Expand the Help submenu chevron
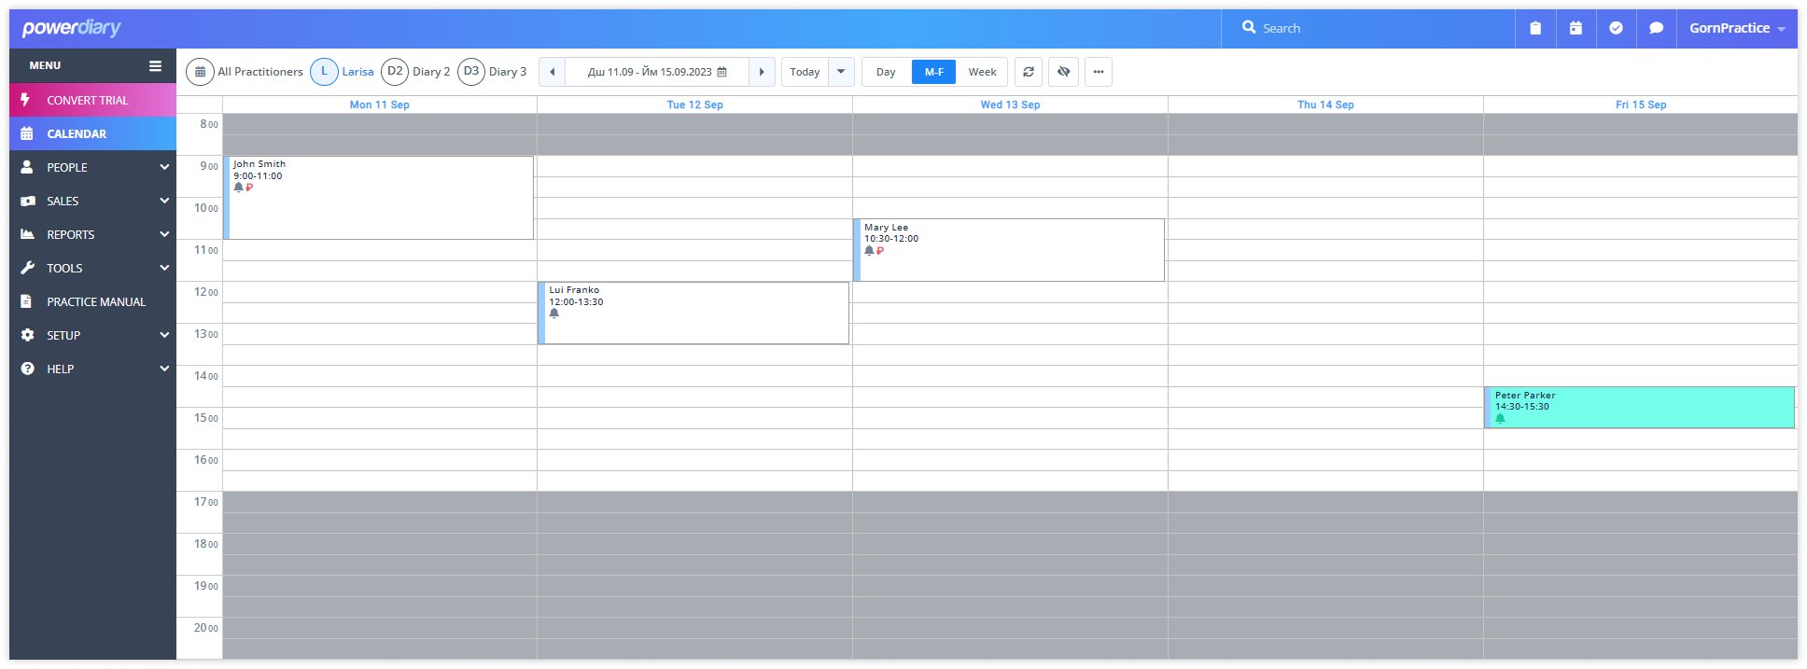 coord(164,369)
